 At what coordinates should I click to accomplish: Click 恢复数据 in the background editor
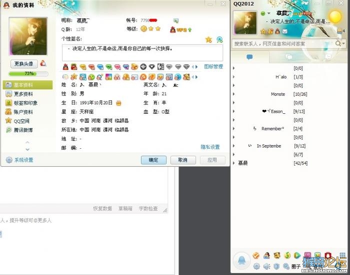coord(102,208)
